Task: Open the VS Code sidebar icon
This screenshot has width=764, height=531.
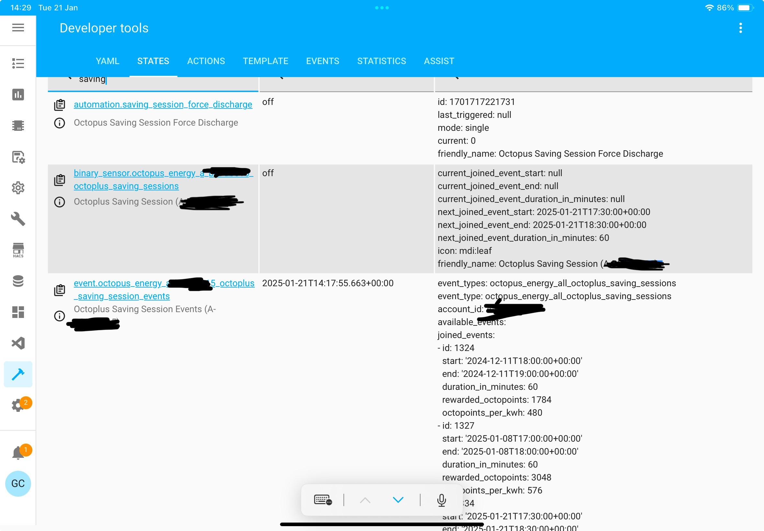Action: pyautogui.click(x=18, y=343)
